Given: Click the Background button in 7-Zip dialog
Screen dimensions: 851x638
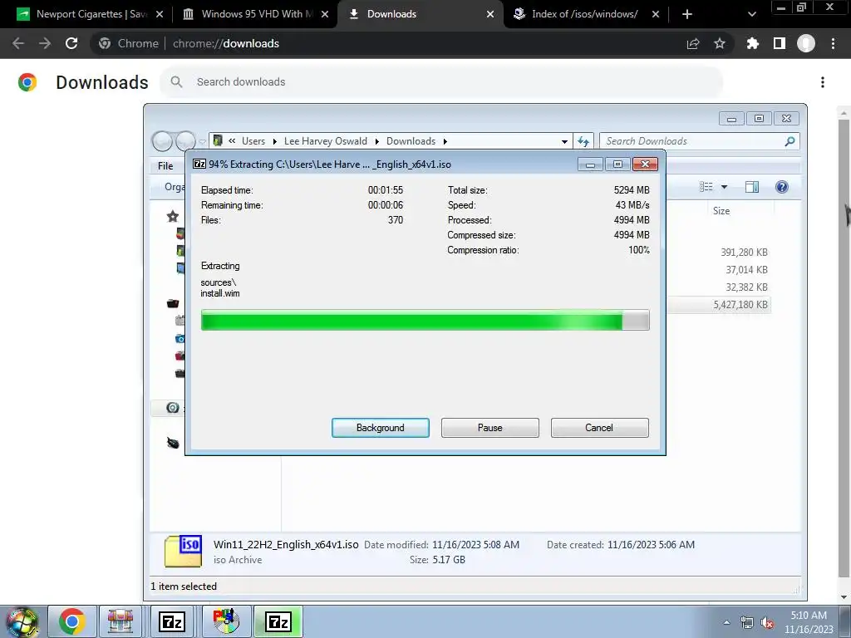Looking at the screenshot, I should coord(380,428).
